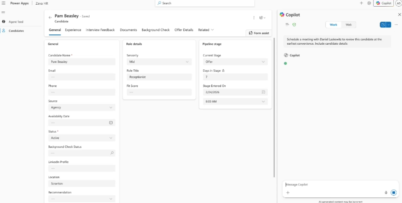This screenshot has height=203, width=402.
Task: Switch Copilot to Web mode
Action: click(x=348, y=25)
